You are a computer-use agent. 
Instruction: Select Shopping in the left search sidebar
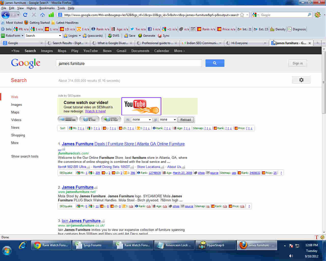[18, 135]
